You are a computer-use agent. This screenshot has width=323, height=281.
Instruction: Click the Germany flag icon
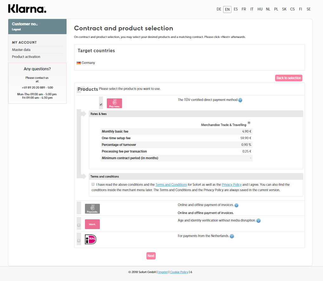(x=79, y=63)
